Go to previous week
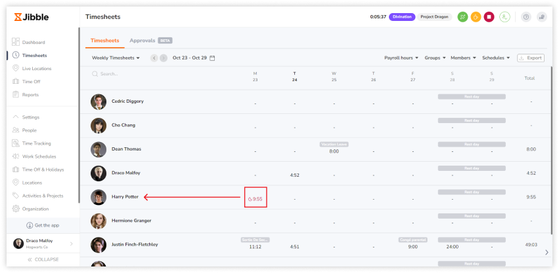Viewport: 559px width, 273px height. [154, 58]
